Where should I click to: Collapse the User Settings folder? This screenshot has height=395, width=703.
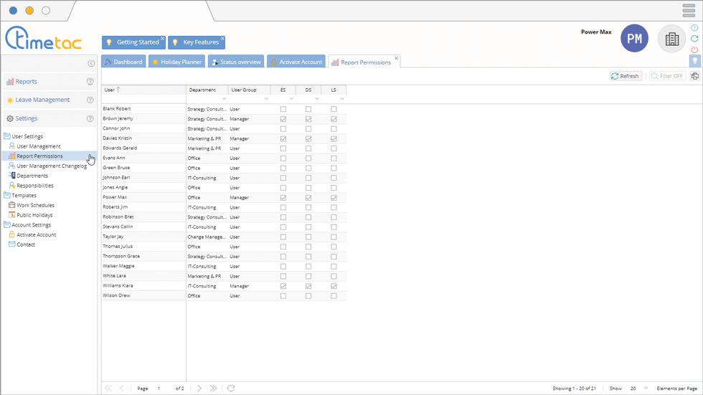[6, 136]
